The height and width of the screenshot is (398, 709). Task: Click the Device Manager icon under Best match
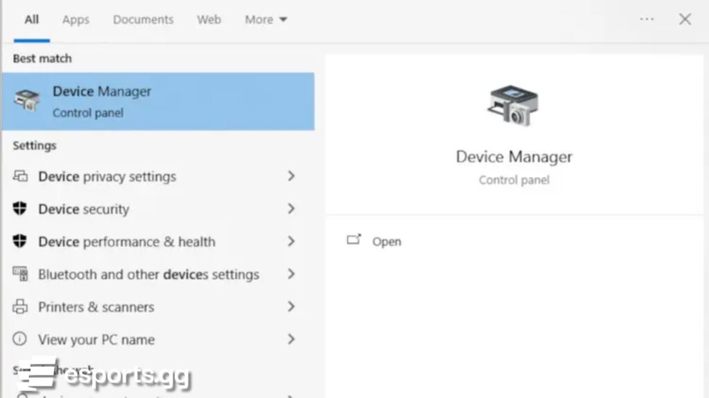[28, 101]
